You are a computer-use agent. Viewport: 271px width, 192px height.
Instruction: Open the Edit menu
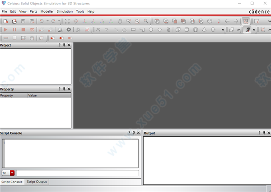13,11
